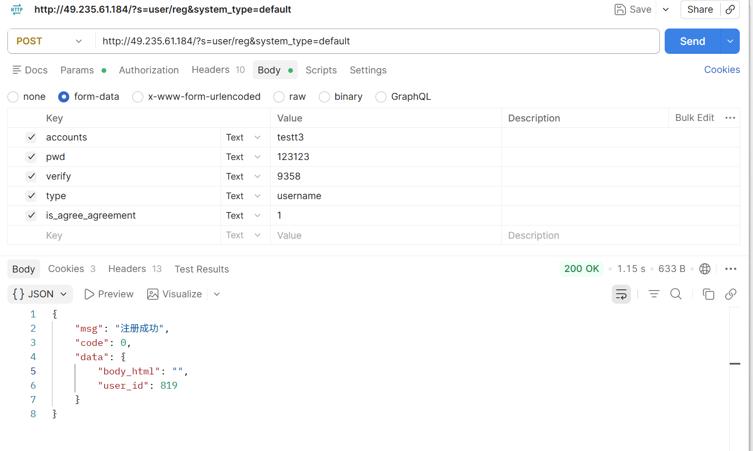The height and width of the screenshot is (451, 753).
Task: Toggle word wrap in response body
Action: click(621, 294)
